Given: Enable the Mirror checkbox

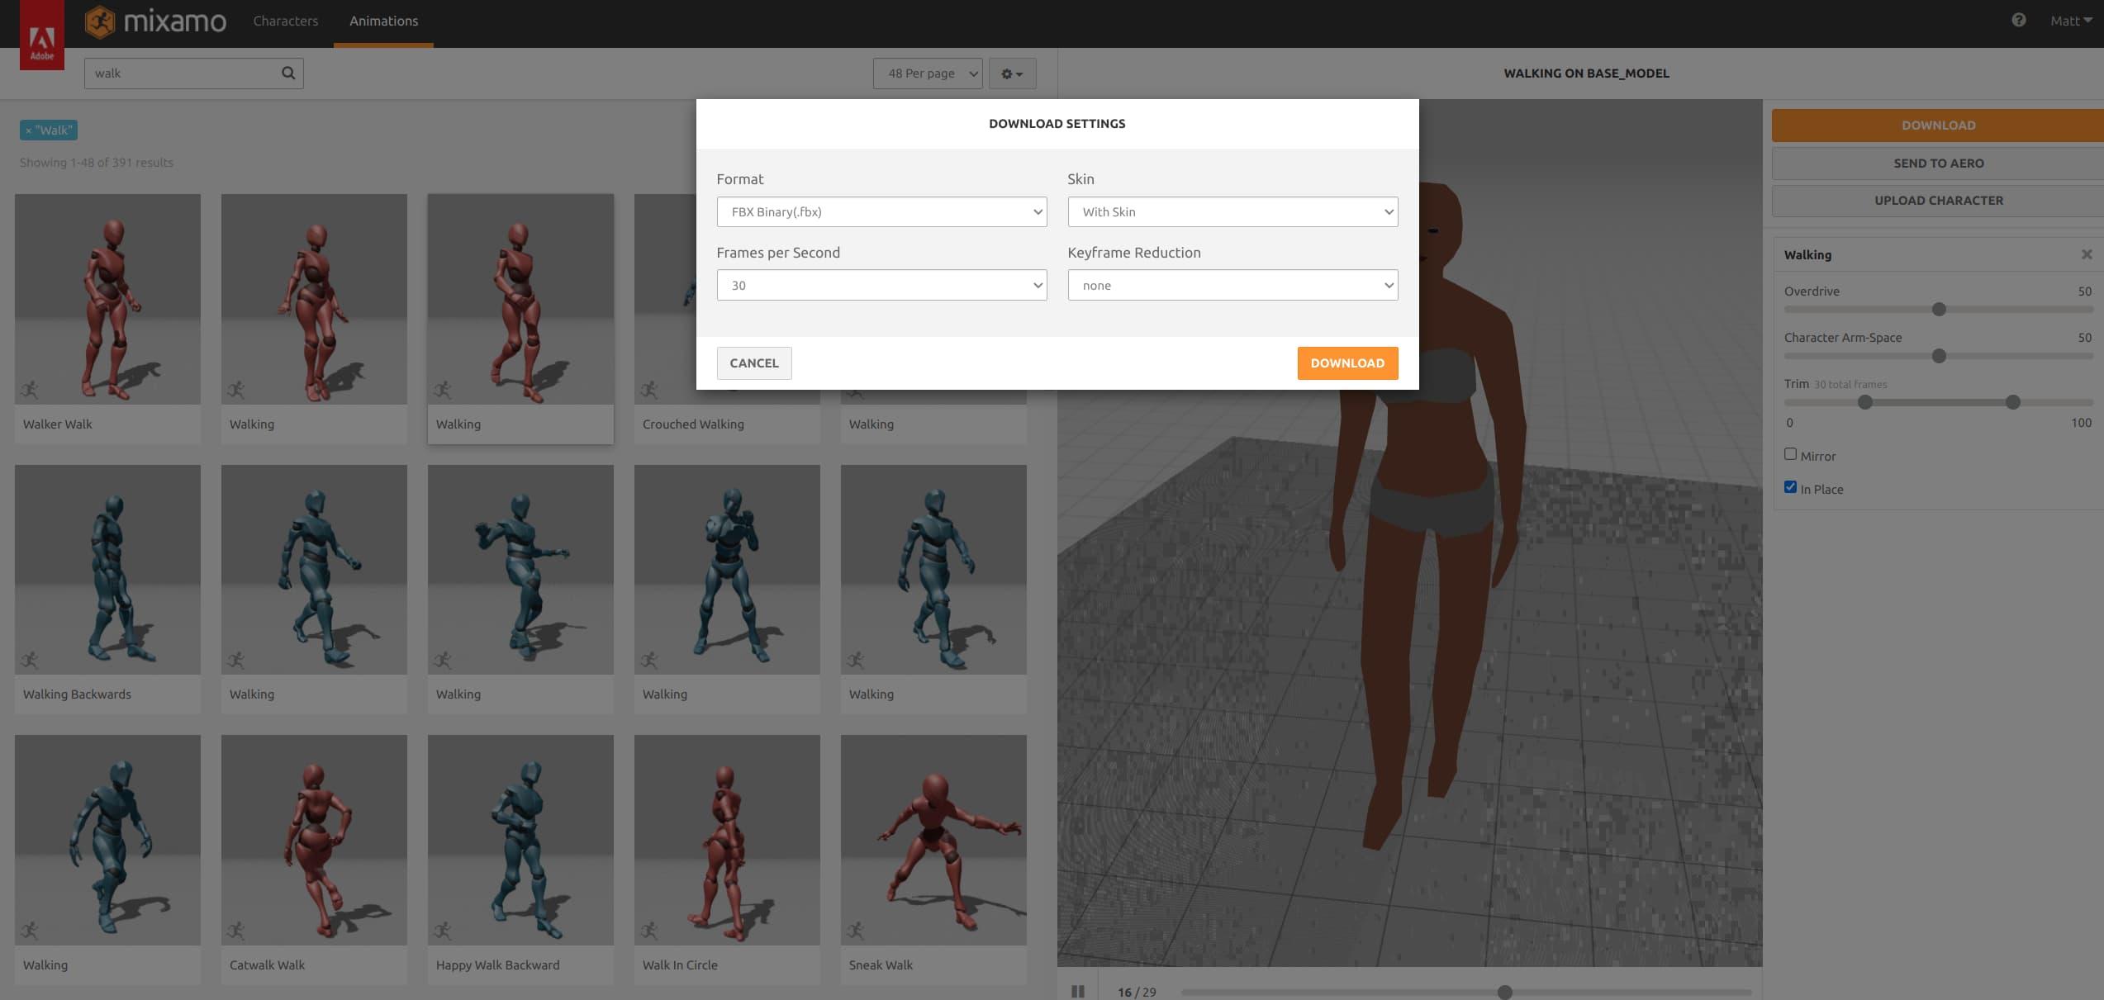Looking at the screenshot, I should [1790, 454].
